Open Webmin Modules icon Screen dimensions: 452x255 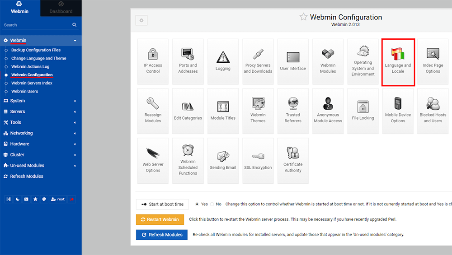pos(328,61)
